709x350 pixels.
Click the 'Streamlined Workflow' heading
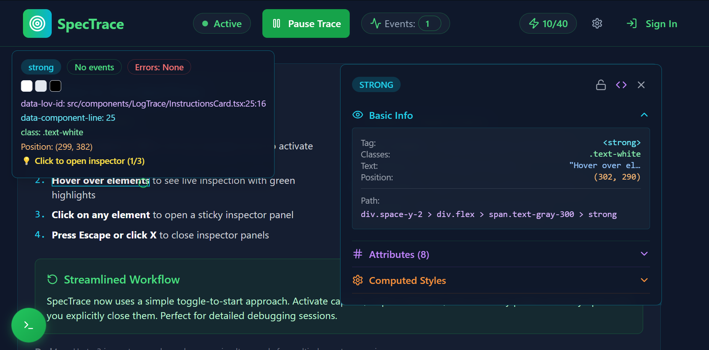coord(122,279)
